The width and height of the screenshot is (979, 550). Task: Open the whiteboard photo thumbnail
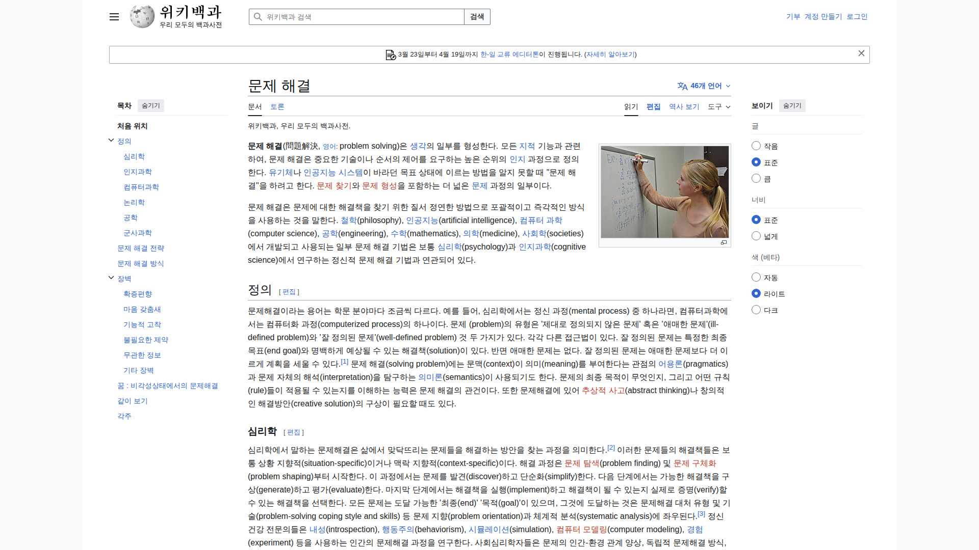click(x=664, y=191)
